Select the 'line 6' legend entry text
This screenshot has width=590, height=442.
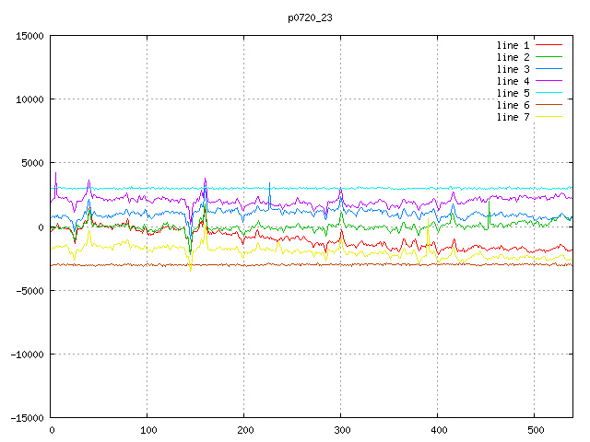tap(513, 105)
